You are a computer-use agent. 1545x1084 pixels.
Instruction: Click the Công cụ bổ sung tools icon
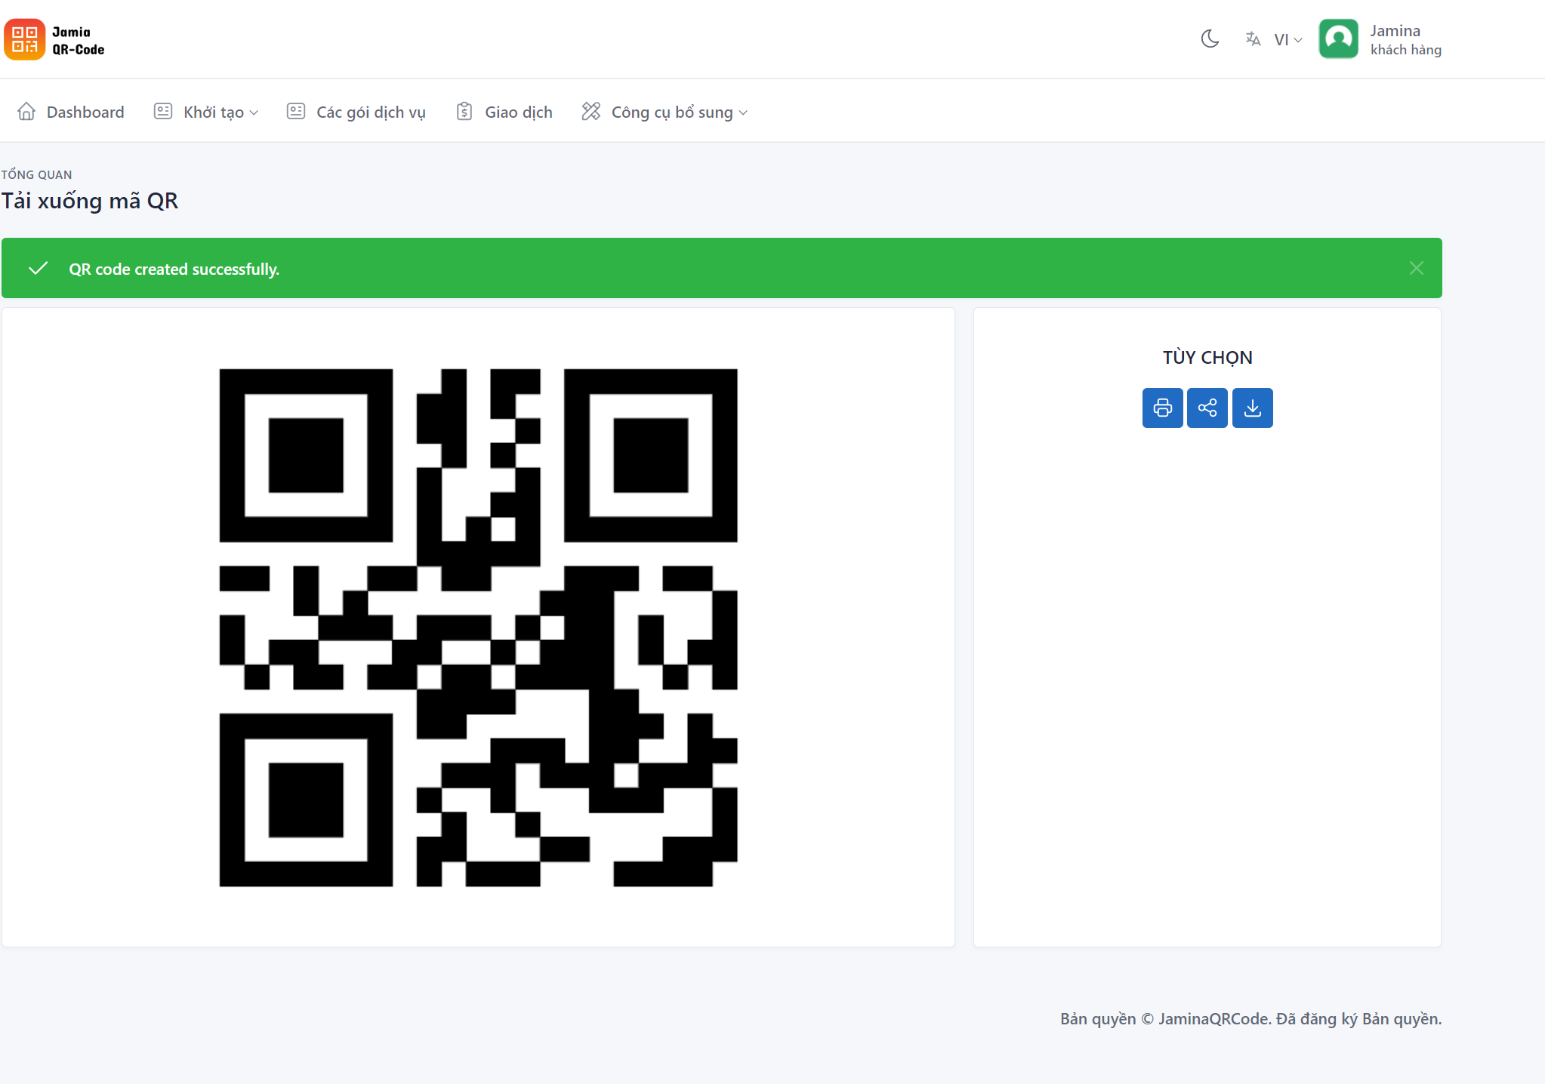pos(591,112)
